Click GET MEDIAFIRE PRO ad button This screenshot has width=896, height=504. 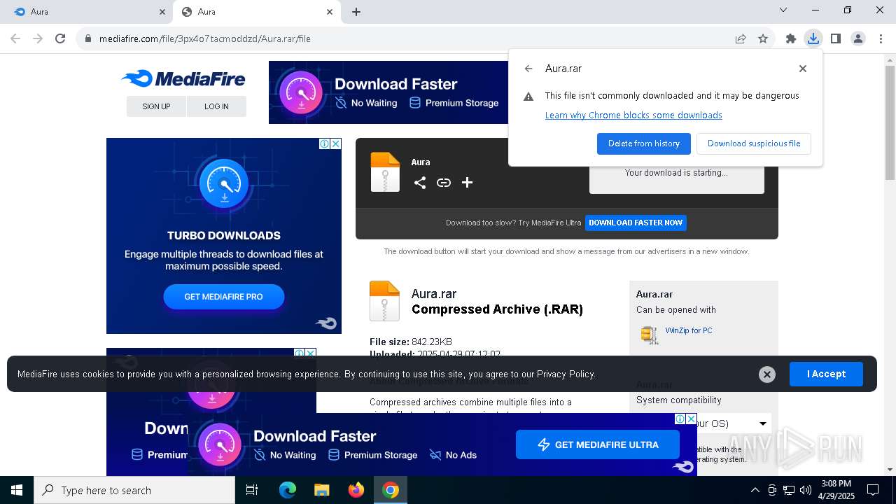[223, 297]
